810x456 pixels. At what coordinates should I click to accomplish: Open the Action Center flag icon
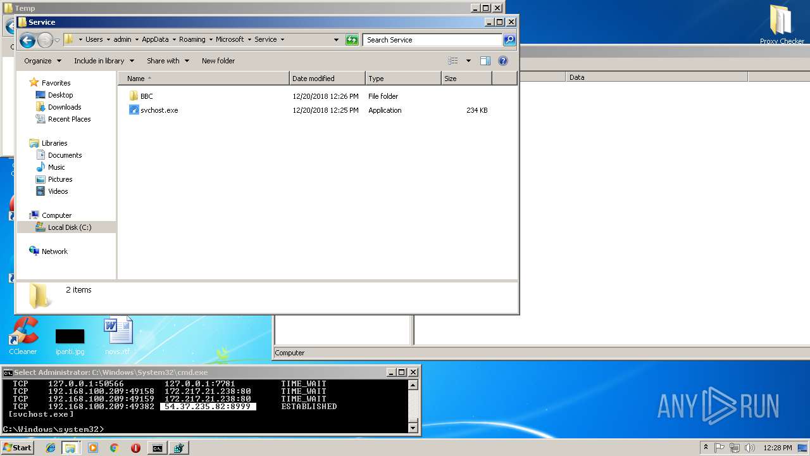[x=720, y=448]
